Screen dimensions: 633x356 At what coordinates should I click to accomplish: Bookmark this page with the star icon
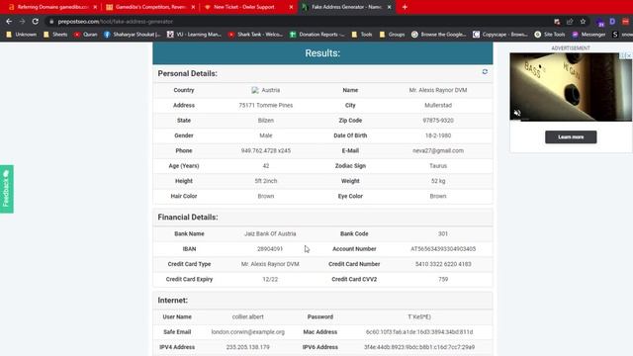tap(583, 22)
